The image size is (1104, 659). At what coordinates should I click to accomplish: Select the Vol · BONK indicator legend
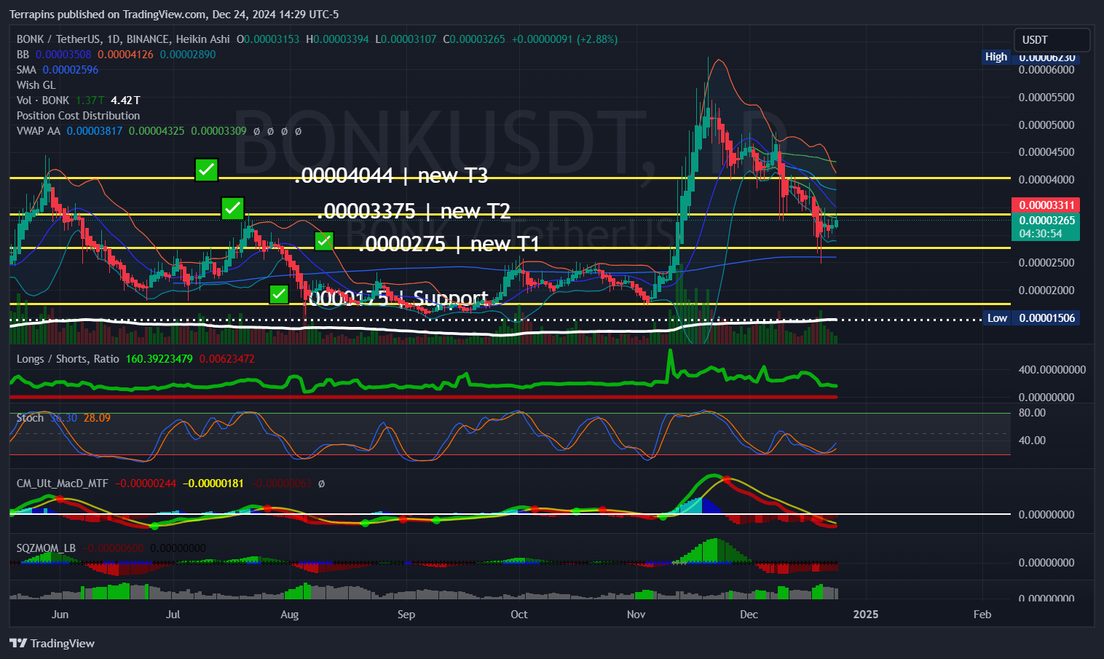[x=43, y=100]
